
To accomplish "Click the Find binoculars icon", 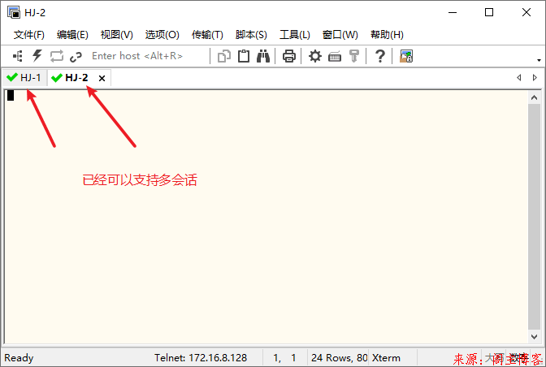I will [263, 56].
